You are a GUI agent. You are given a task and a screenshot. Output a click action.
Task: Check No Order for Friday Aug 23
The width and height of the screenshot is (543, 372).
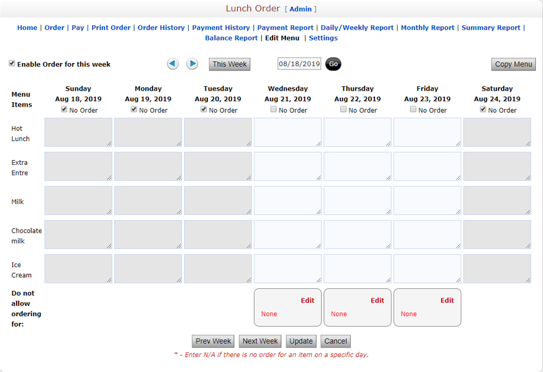pos(413,109)
